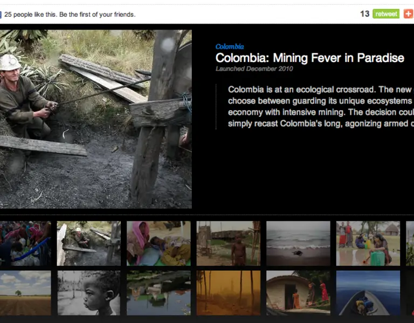Select the woman in pink headscarf thumbnail
Screen dimensions: 414x323
point(158,243)
